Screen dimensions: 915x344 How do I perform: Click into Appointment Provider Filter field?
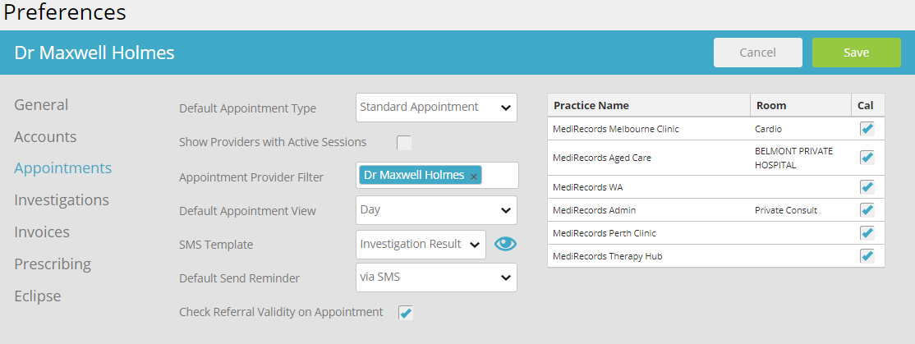click(x=499, y=176)
